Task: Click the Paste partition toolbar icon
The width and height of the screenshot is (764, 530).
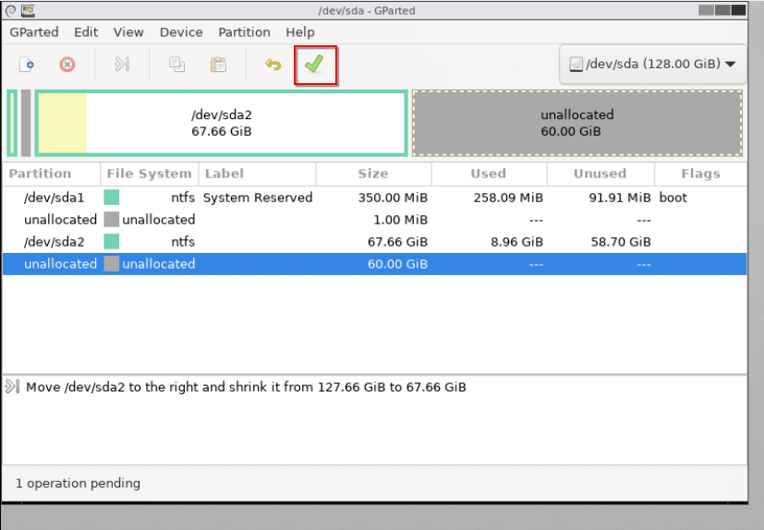Action: coord(218,65)
